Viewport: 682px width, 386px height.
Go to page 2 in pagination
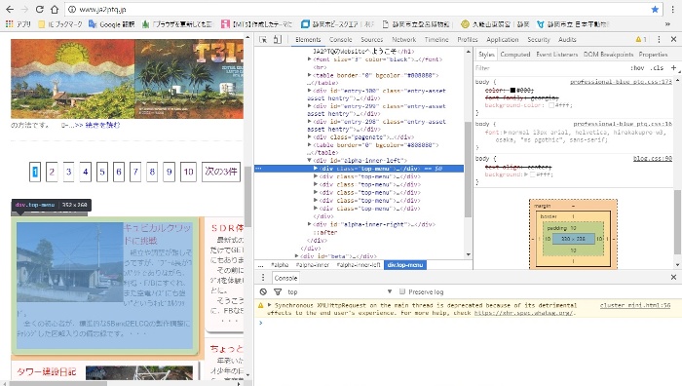[52, 172]
